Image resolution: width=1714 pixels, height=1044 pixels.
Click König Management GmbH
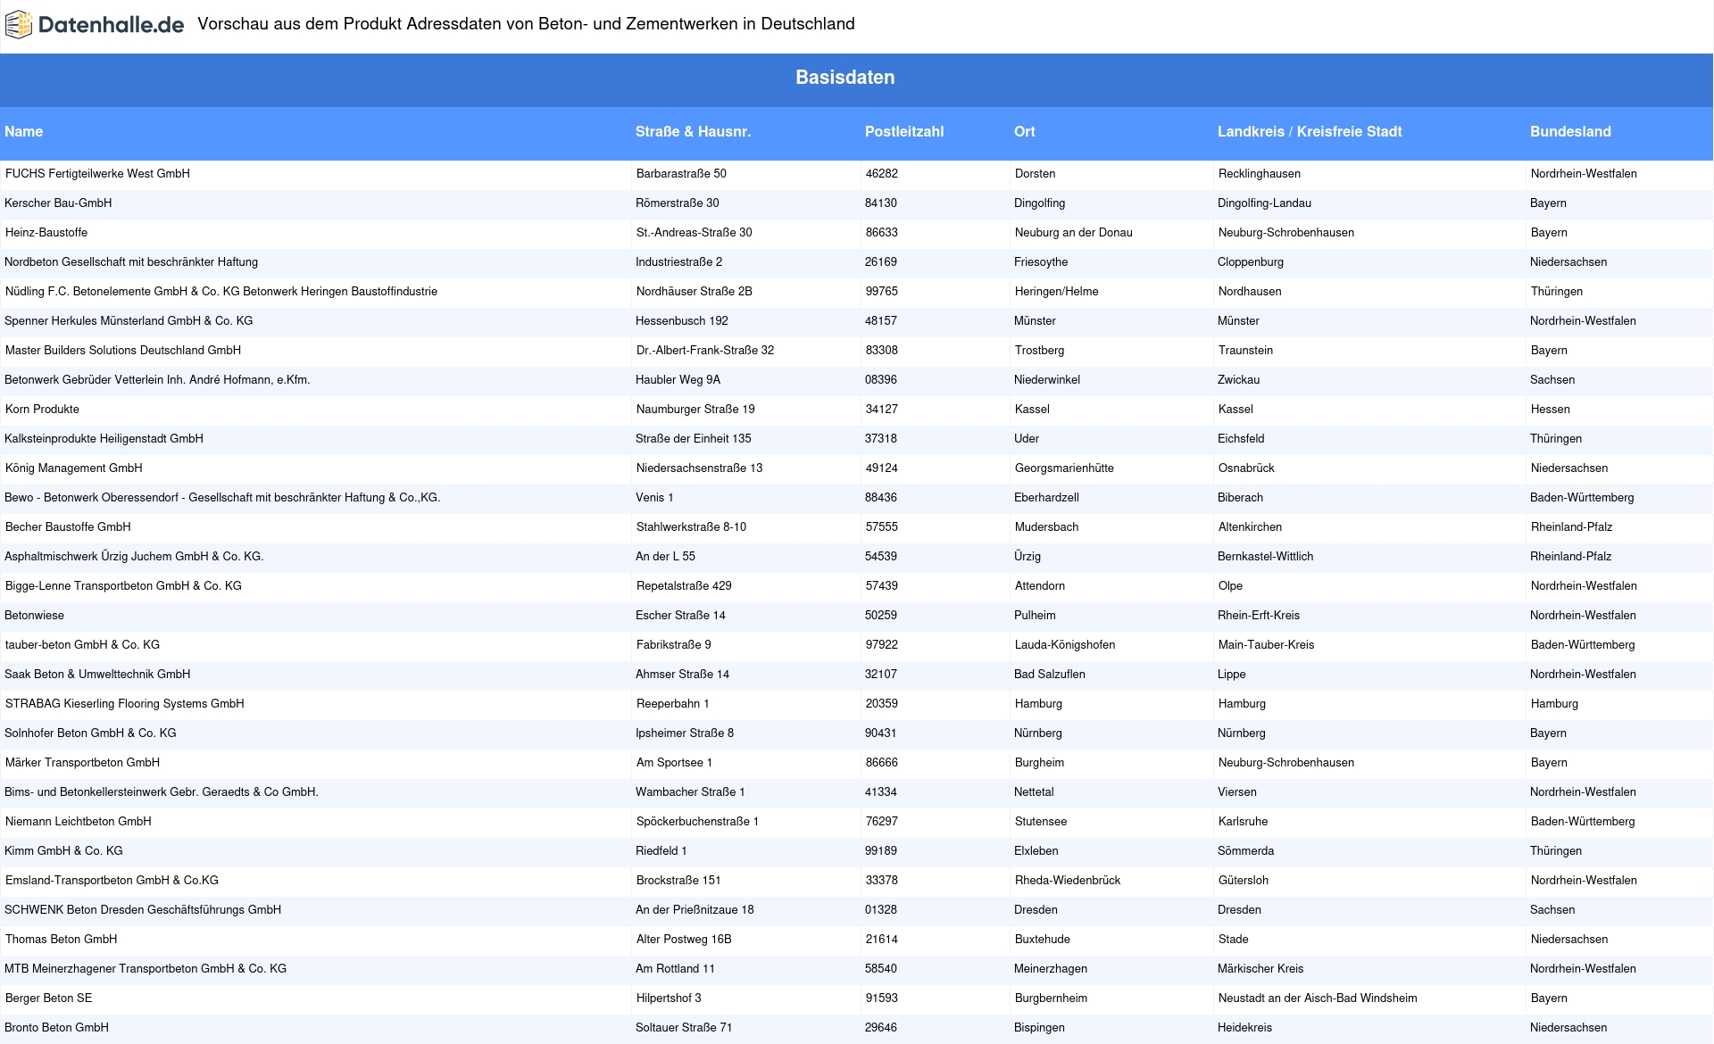74,468
